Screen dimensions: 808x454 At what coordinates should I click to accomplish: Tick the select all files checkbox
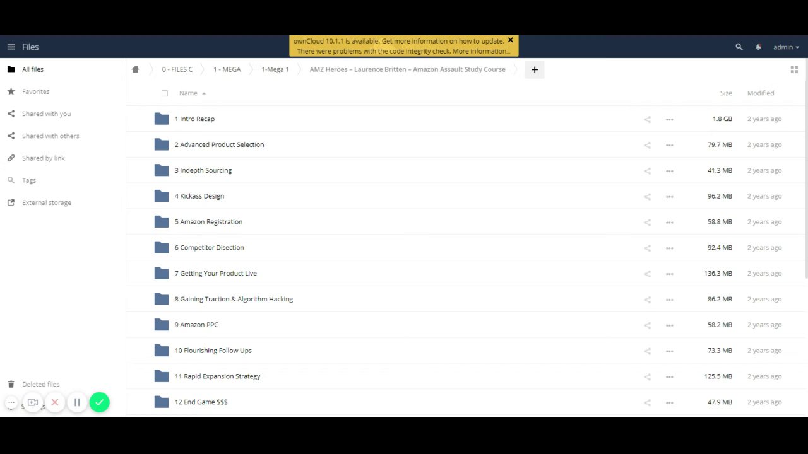165,93
